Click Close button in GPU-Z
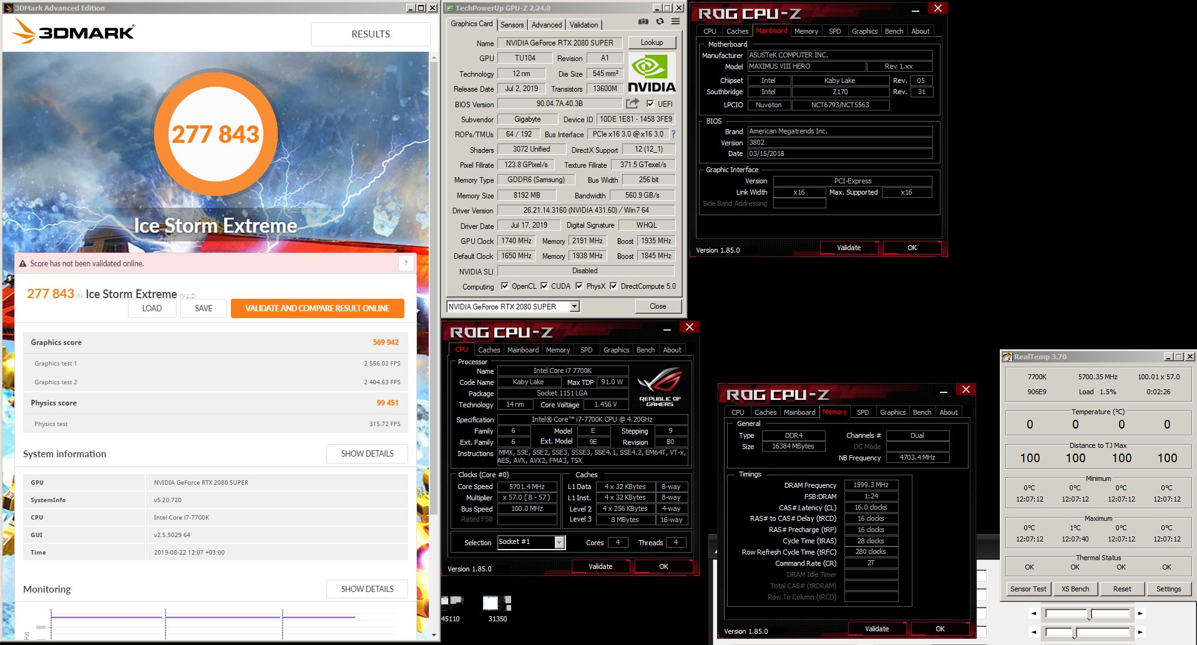The width and height of the screenshot is (1197, 645). pos(658,306)
